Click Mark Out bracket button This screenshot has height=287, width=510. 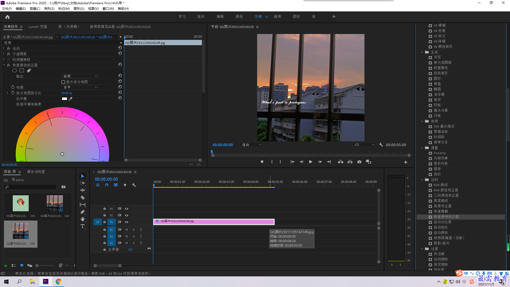pos(280,162)
